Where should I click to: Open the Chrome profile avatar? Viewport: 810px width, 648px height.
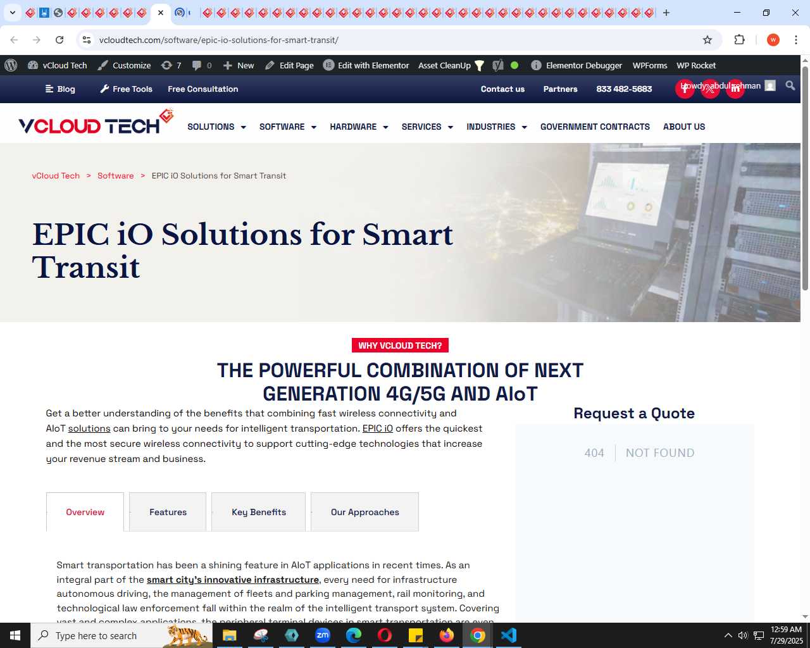coord(773,40)
